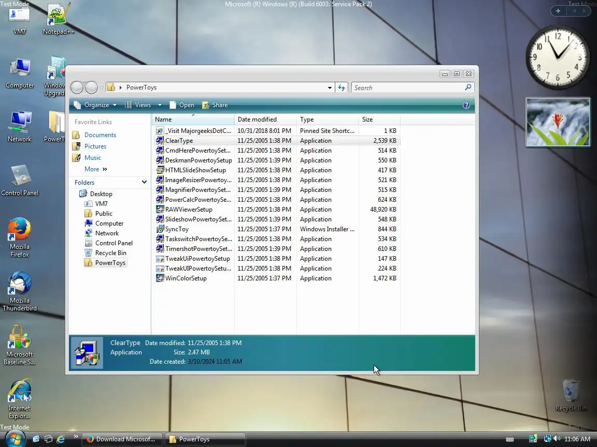The width and height of the screenshot is (597, 447).
Task: Select the Notepad++ desktop shortcut
Action: coord(58,19)
